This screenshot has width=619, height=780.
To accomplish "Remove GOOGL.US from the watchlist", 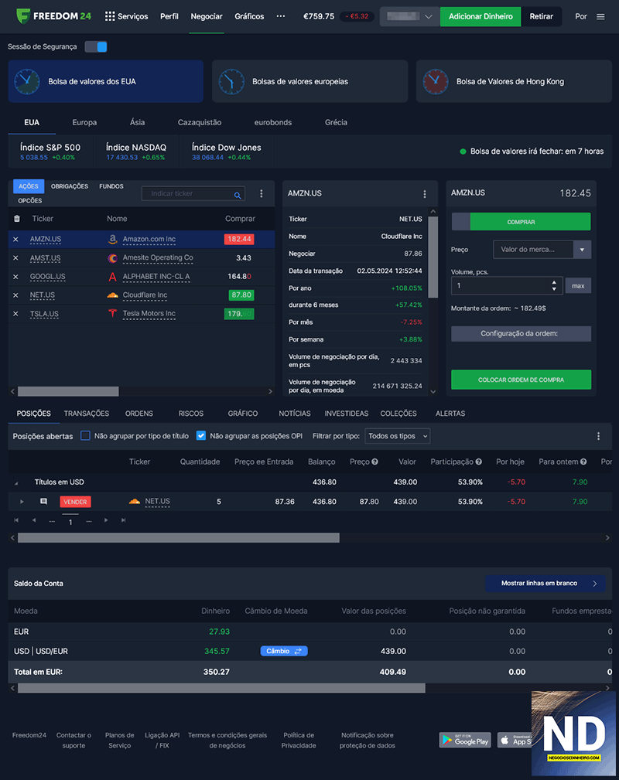I will click(15, 277).
